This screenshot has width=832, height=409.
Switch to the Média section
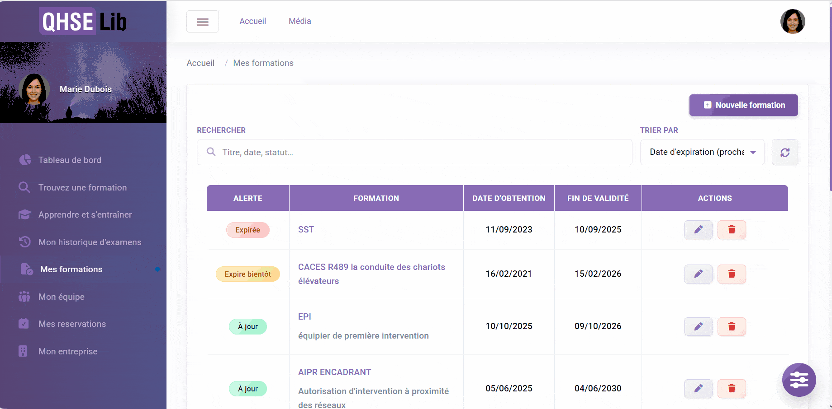[x=300, y=21]
